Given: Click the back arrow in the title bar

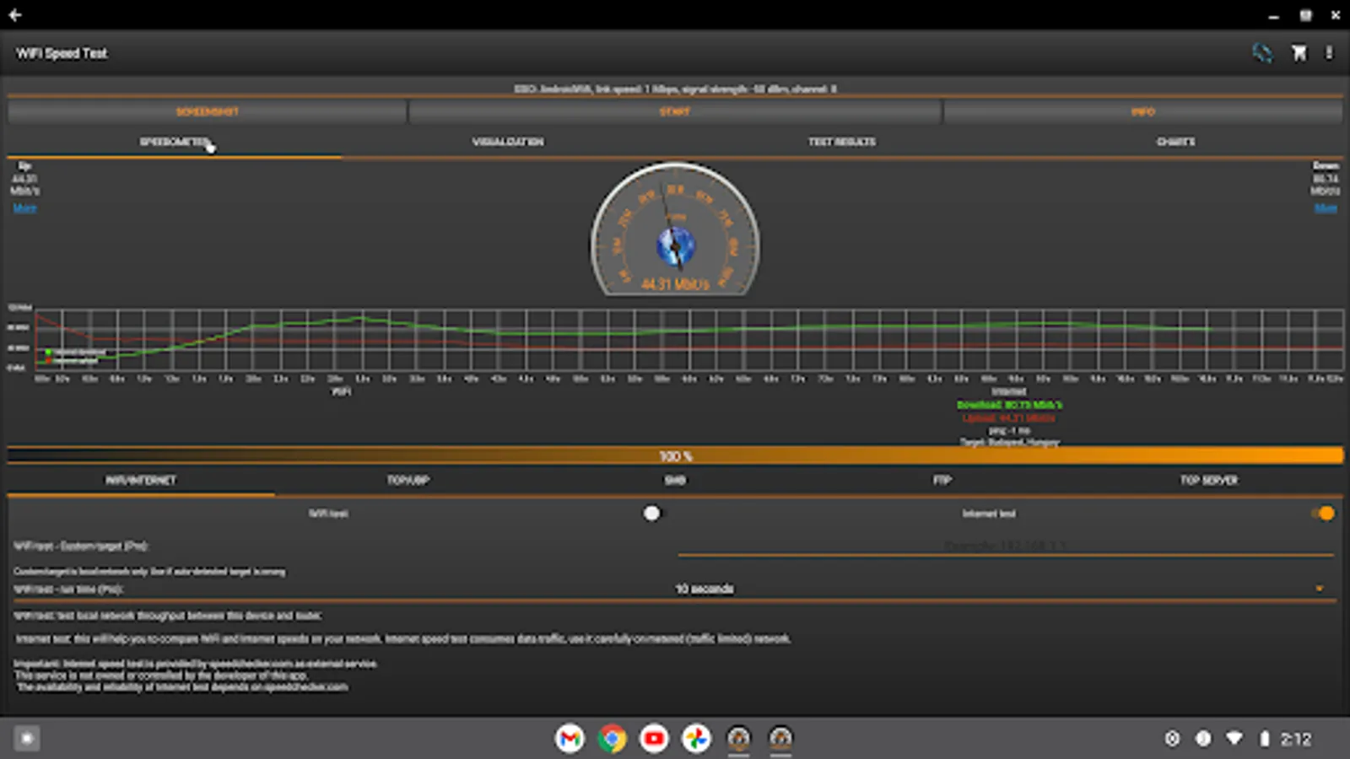Looking at the screenshot, I should tap(15, 14).
